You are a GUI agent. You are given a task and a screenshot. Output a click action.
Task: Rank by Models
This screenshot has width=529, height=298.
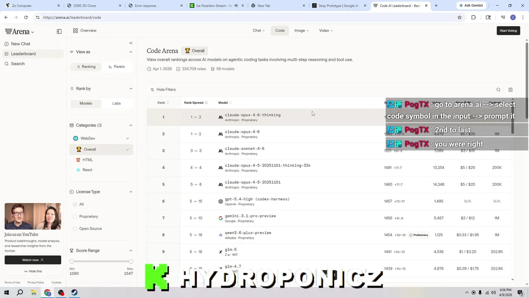click(86, 103)
